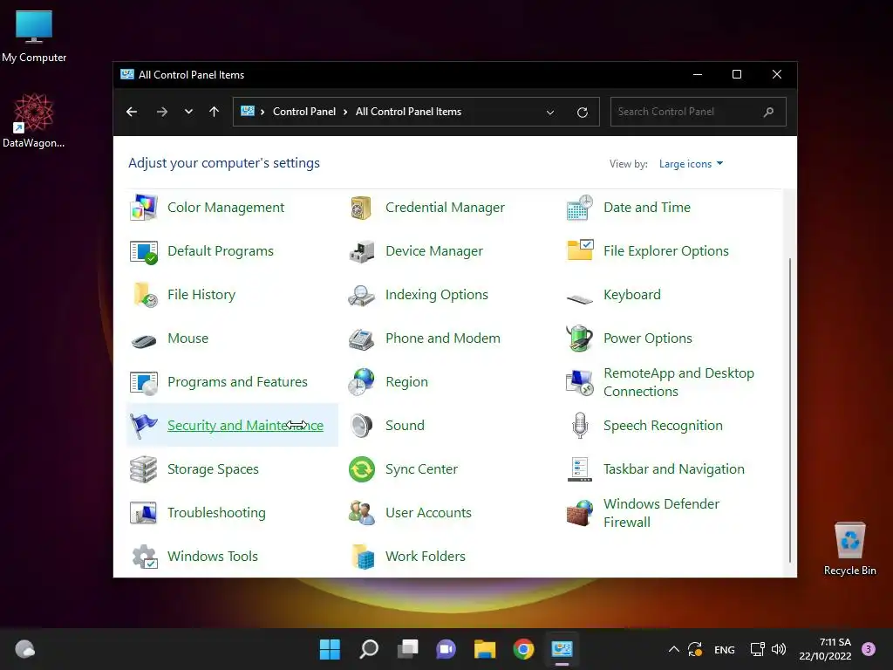Select the Recycle Bin desktop icon
Screen dimensions: 893x670
849,549
